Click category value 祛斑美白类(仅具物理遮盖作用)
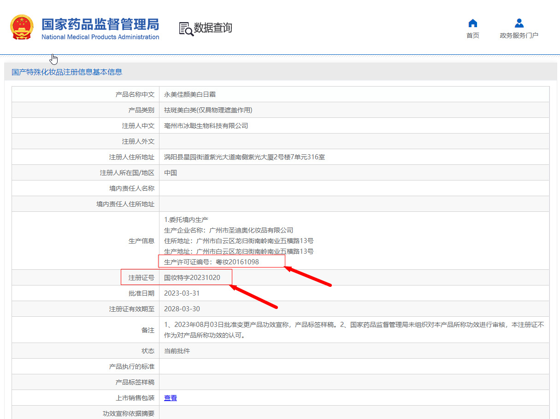Viewport: 560px width, 419px height. (208, 110)
